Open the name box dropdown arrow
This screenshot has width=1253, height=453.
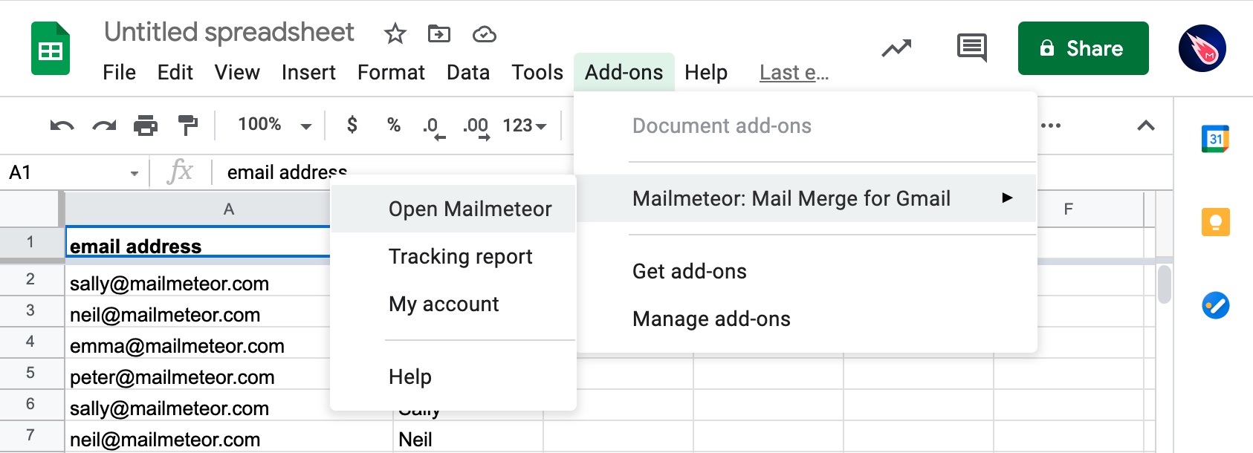(135, 174)
